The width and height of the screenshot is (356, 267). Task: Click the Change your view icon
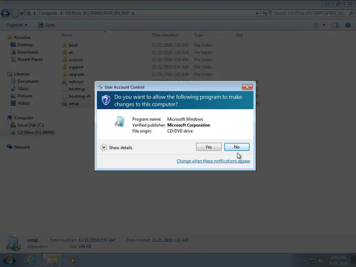[x=316, y=25]
